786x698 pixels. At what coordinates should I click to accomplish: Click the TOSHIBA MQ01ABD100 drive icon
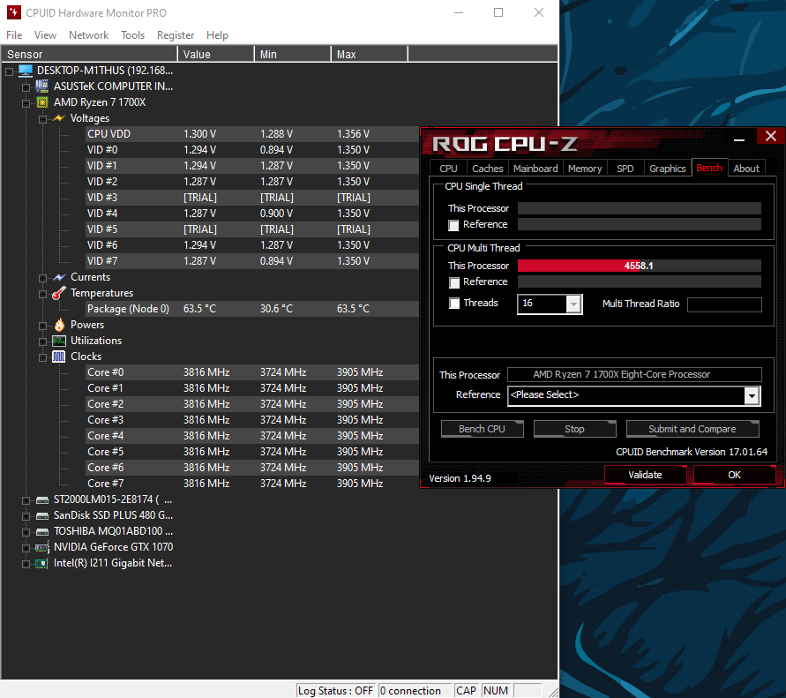click(x=42, y=531)
